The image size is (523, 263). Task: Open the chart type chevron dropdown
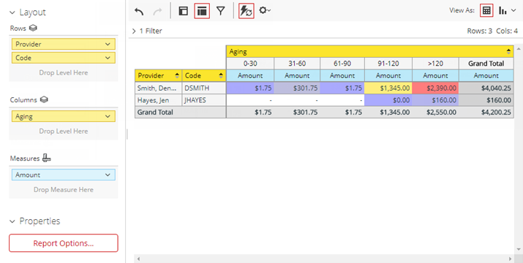(513, 11)
